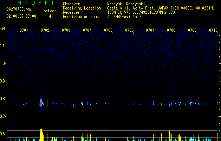221x141 pixels.
Task: Select the meteor count value 41
Action: tap(51, 16)
